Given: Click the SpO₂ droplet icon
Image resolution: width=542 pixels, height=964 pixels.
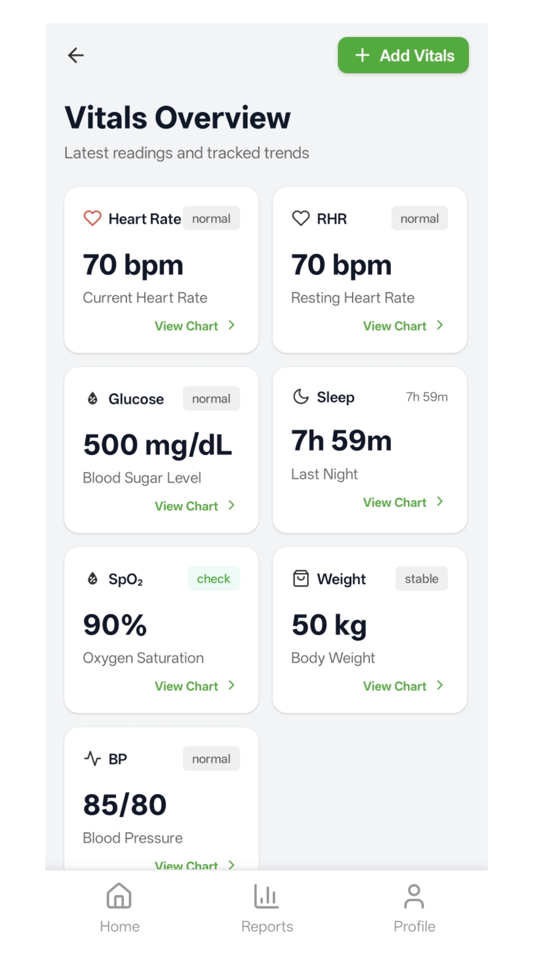Looking at the screenshot, I should (x=92, y=579).
